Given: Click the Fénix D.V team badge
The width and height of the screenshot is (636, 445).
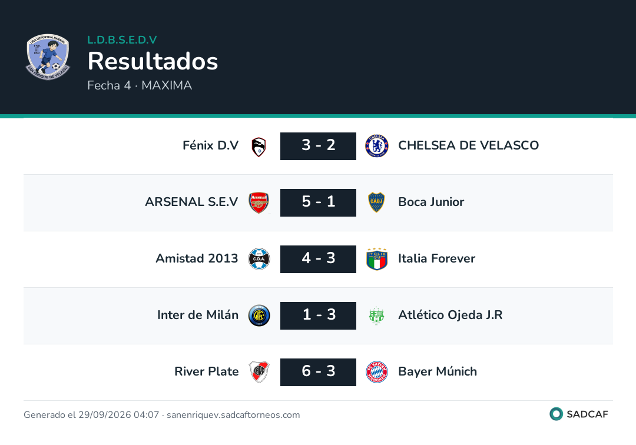Looking at the screenshot, I should [x=259, y=147].
